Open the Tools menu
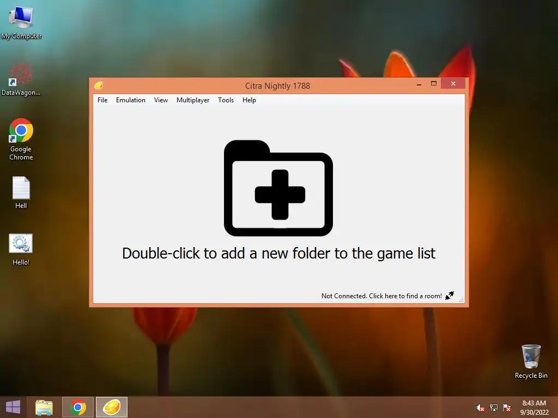The height and width of the screenshot is (418, 558). click(x=226, y=100)
